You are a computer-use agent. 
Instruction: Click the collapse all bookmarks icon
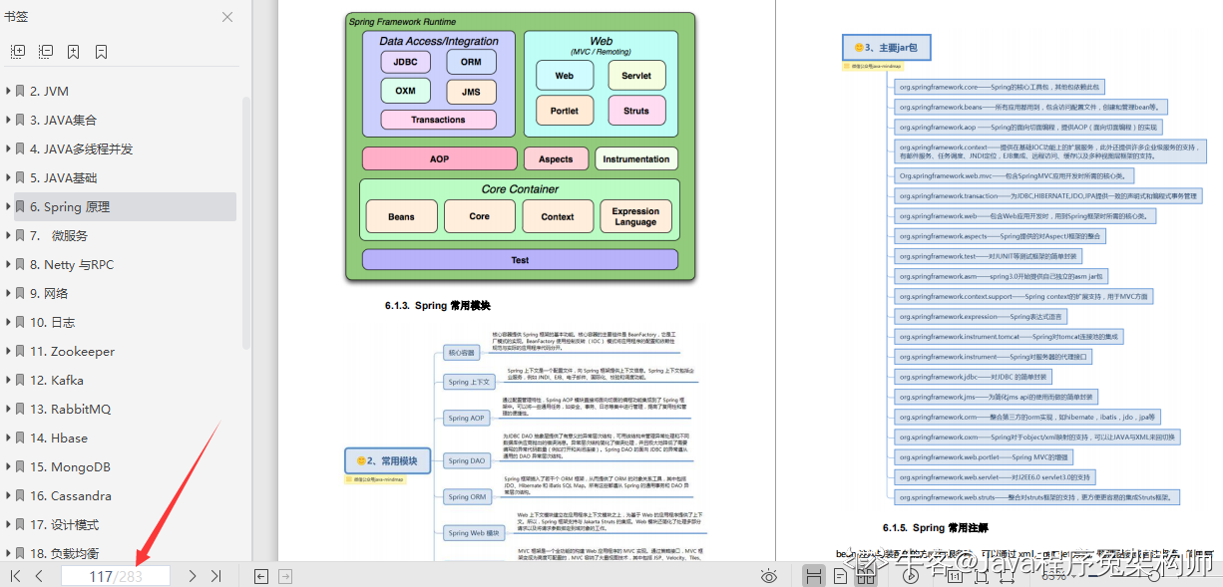(46, 51)
